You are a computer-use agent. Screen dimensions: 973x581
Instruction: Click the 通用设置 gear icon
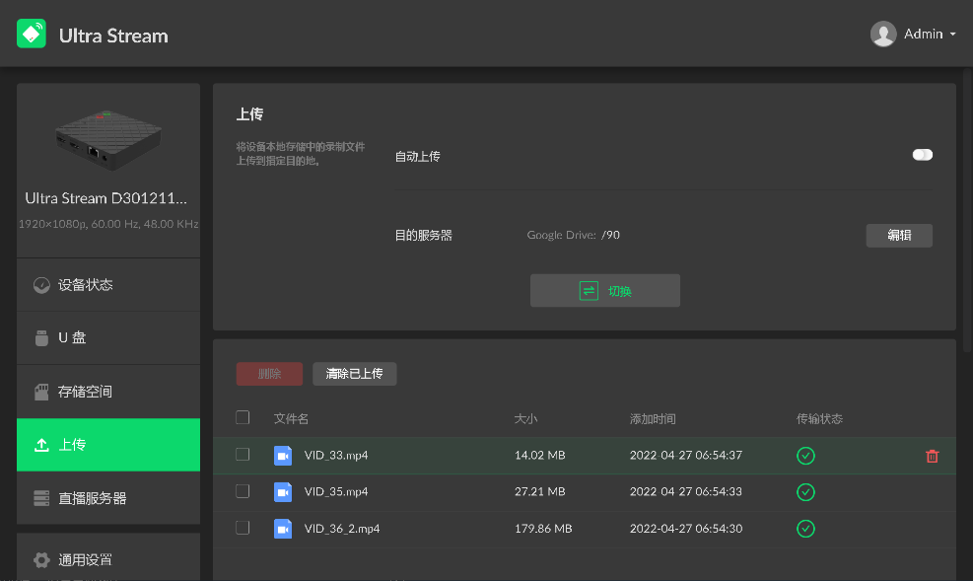point(41,560)
